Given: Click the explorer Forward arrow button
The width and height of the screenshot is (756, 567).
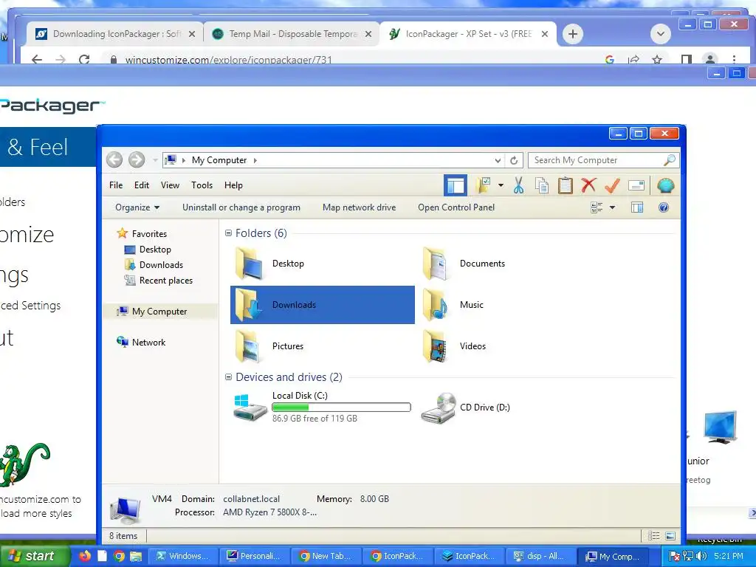Looking at the screenshot, I should pos(137,159).
